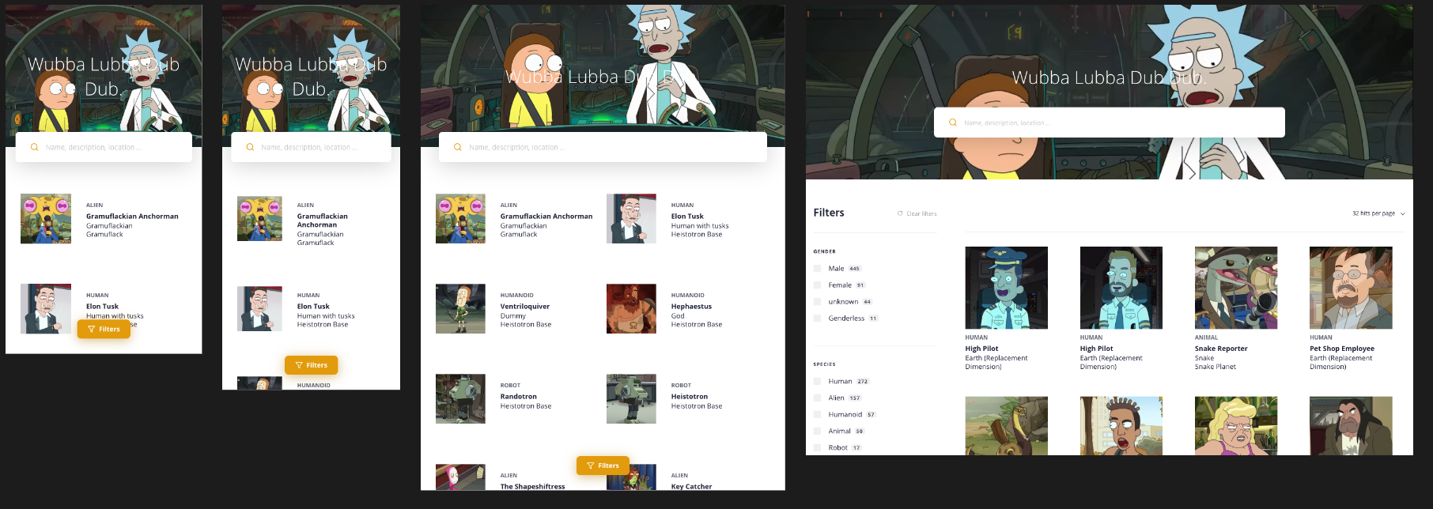Open Filters button in the tablet view
This screenshot has height=509, width=1433.
click(603, 466)
